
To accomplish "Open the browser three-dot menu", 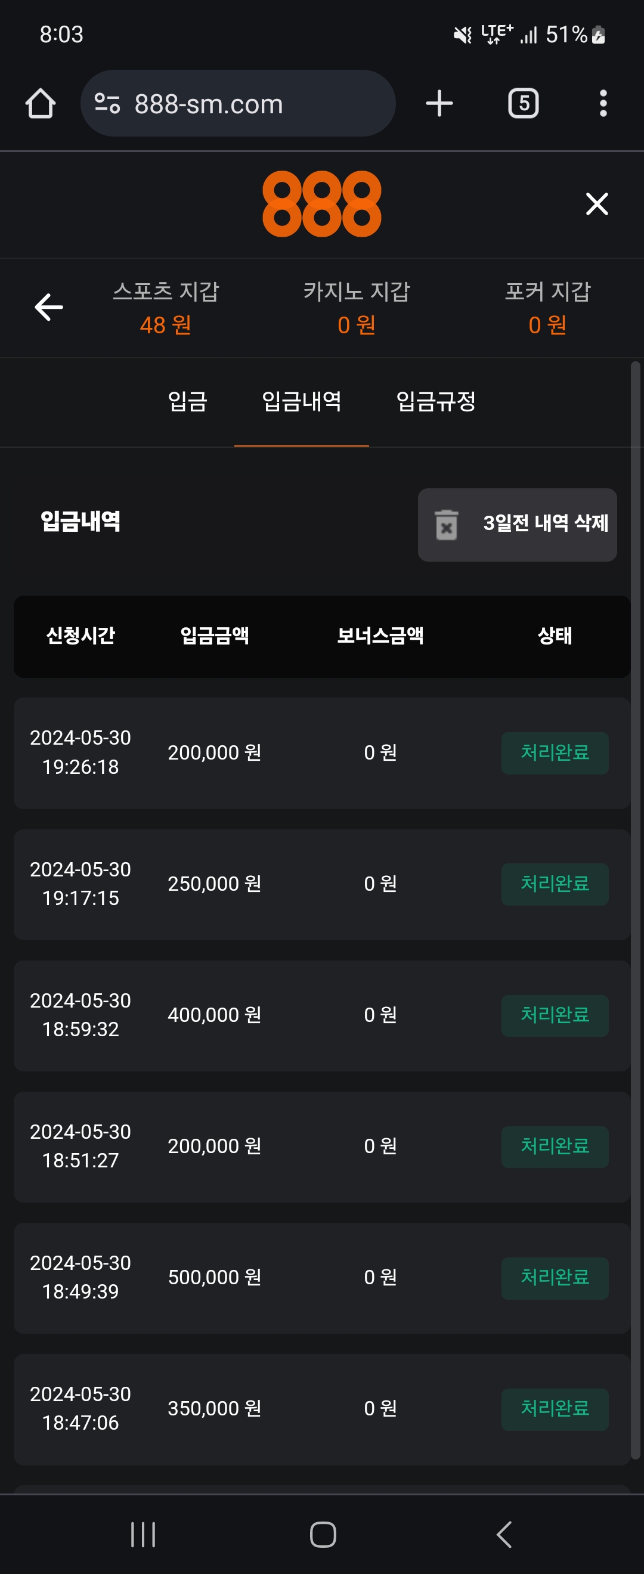I will pyautogui.click(x=602, y=103).
